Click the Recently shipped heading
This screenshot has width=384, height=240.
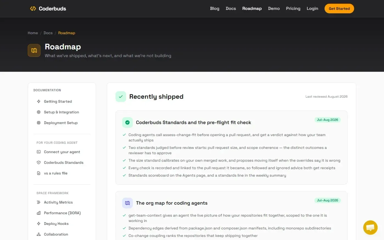point(156,97)
